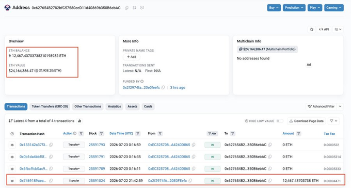Copy the address at the page top
Image resolution: width=351 pixels, height=188 pixels.
(126, 8)
